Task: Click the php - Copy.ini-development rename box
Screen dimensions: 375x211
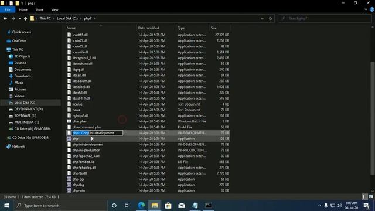Action: pos(97,133)
